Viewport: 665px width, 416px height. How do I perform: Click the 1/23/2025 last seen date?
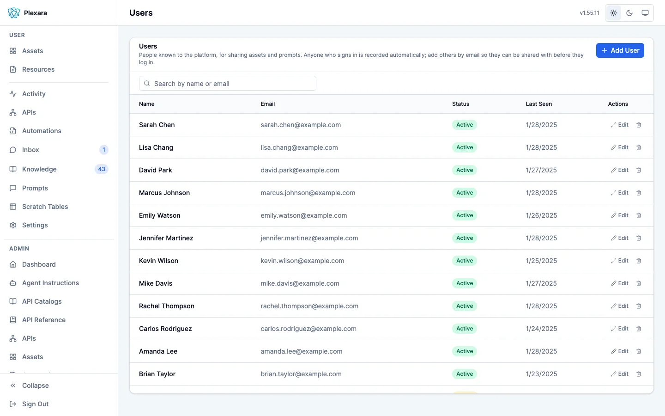(541, 374)
